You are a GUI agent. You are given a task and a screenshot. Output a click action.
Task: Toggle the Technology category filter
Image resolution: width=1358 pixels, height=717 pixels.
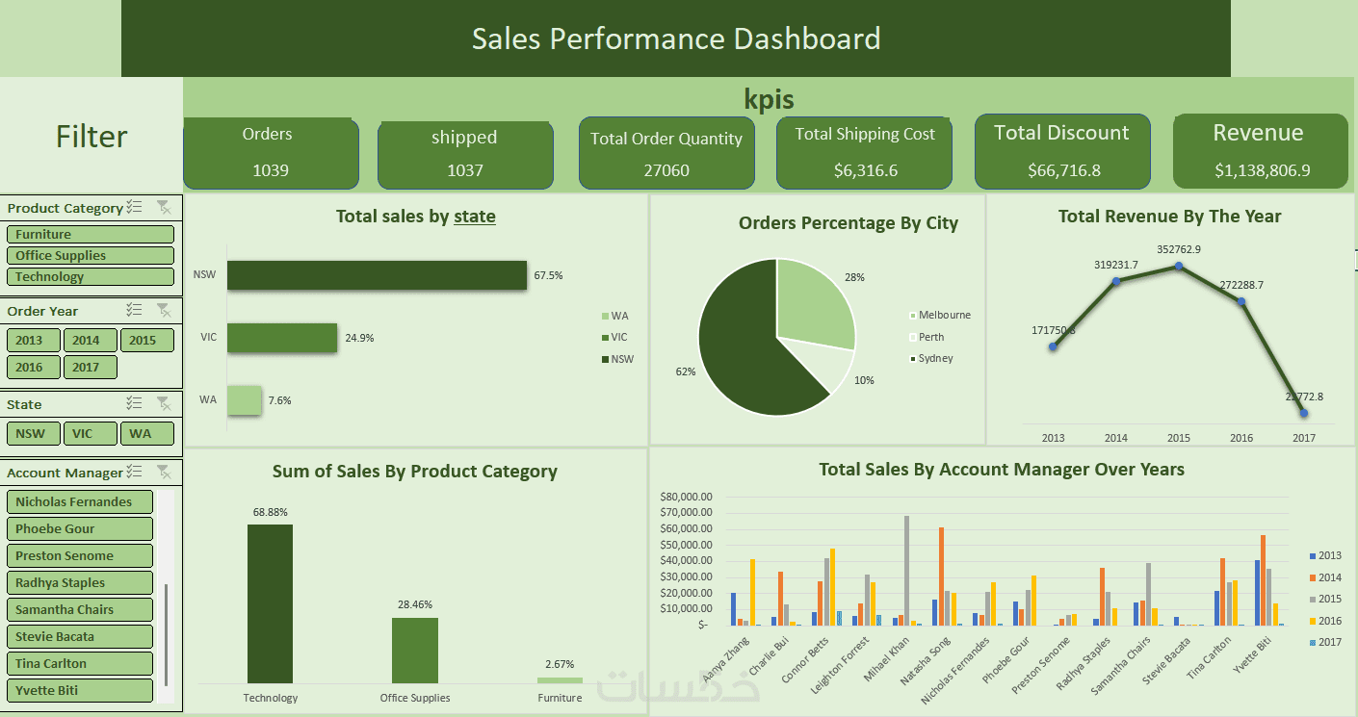(91, 276)
